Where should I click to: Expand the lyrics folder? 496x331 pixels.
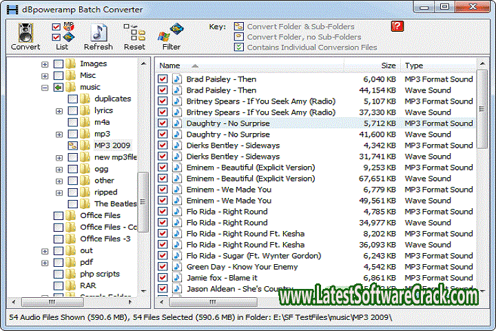click(x=59, y=110)
